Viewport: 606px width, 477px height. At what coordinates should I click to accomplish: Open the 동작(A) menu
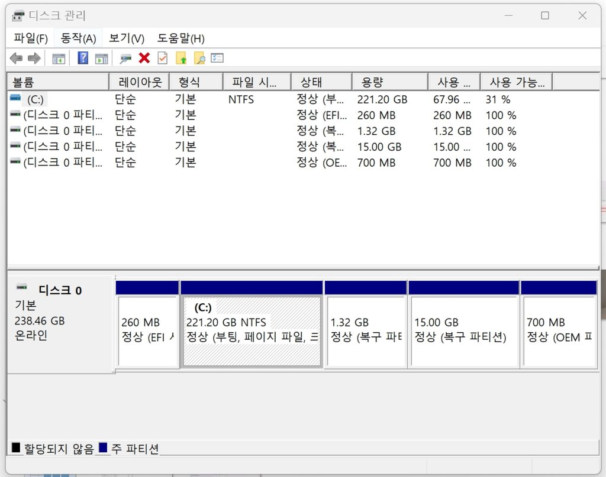click(x=78, y=38)
